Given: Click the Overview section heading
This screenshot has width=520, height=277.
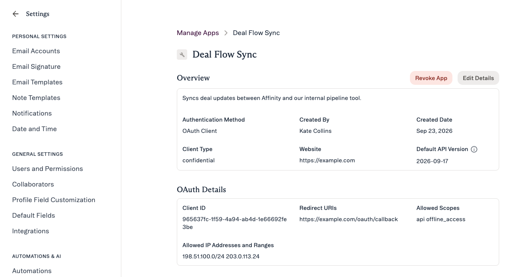Looking at the screenshot, I should [x=193, y=78].
